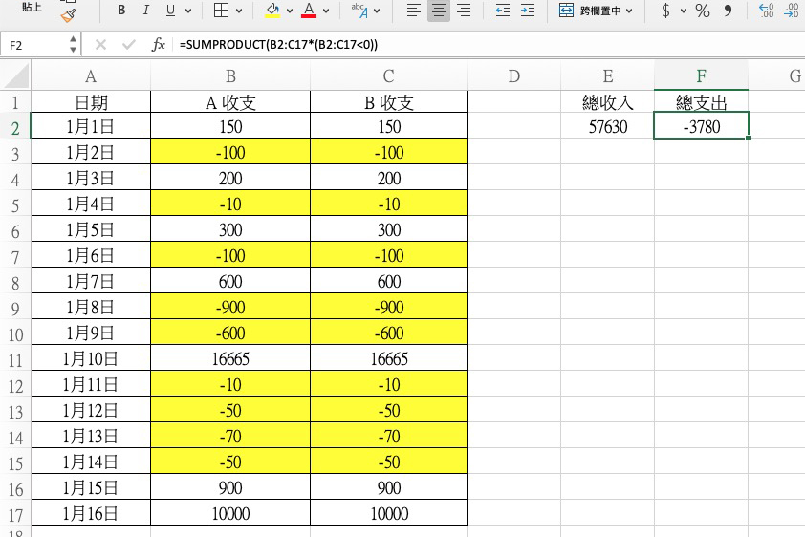Select row 2 header
805x537 pixels.
click(x=15, y=128)
